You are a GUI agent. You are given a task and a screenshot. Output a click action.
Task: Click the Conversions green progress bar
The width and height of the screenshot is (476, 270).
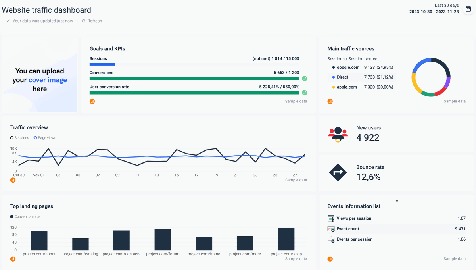pos(194,79)
